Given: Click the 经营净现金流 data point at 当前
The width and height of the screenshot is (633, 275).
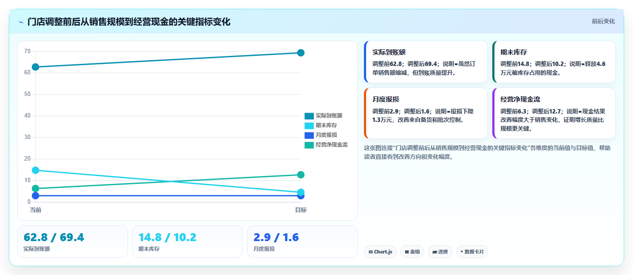Looking at the screenshot, I should pyautogui.click(x=36, y=188).
